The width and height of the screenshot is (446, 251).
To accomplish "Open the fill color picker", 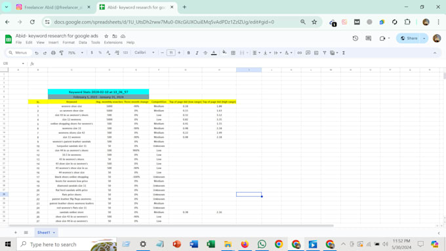I will (x=224, y=52).
